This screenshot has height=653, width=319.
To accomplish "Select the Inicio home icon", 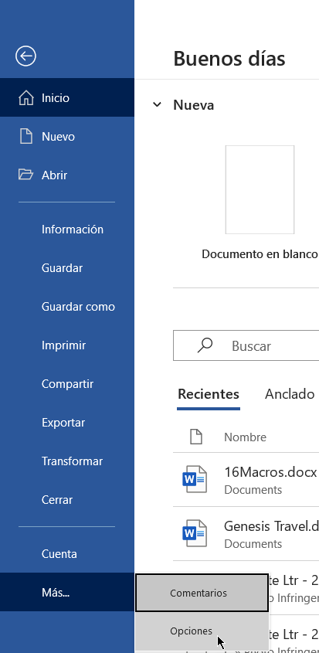I will pyautogui.click(x=25, y=98).
